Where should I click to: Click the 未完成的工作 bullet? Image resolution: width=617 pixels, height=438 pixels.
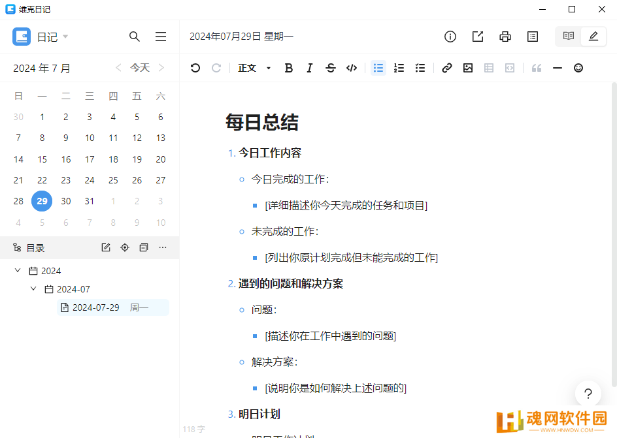tap(285, 231)
